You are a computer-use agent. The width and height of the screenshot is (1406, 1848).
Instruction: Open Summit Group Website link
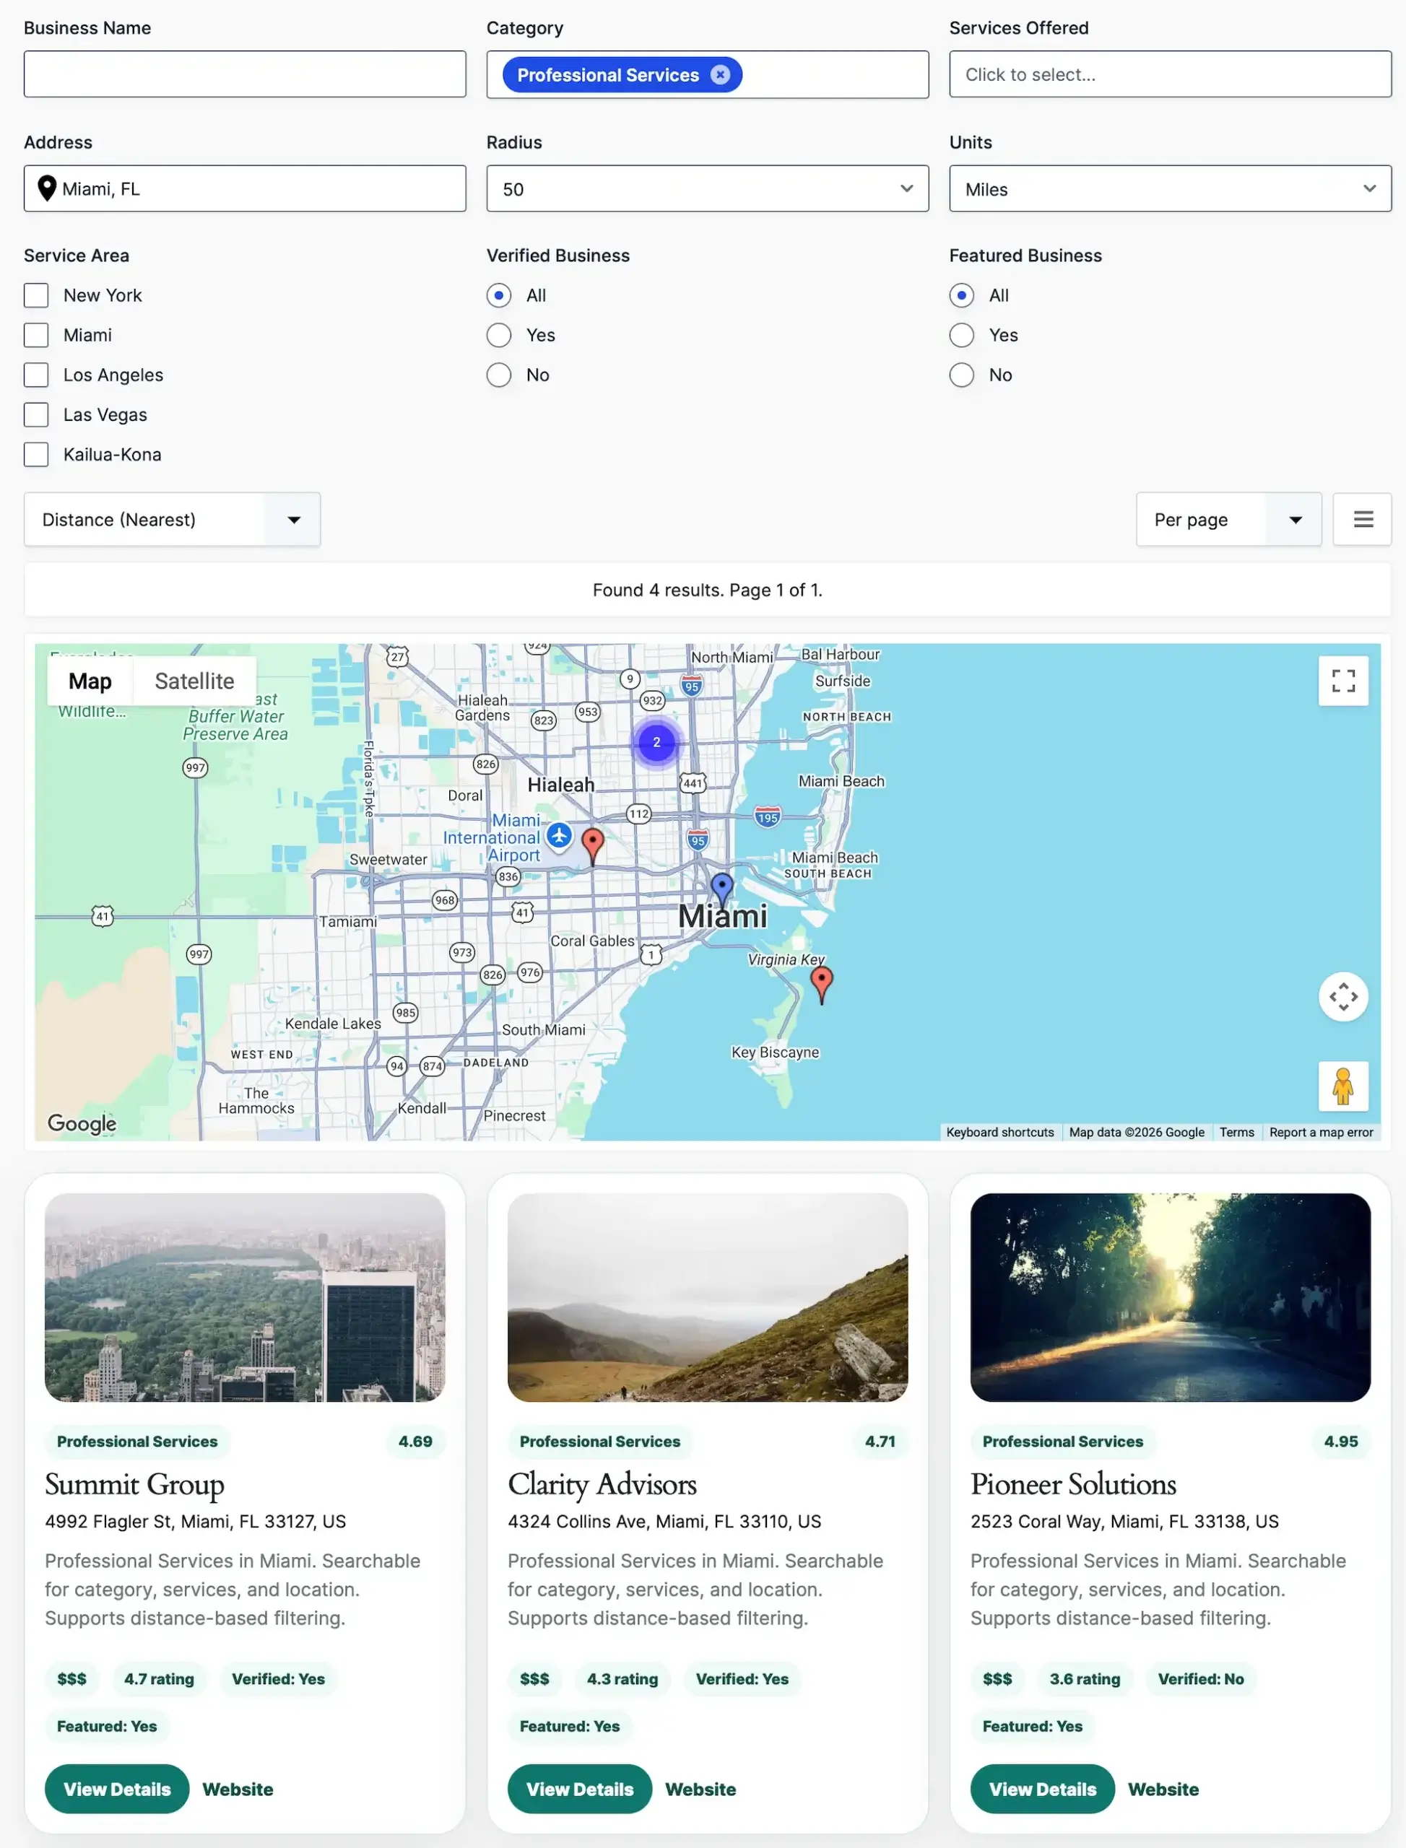(x=238, y=1789)
